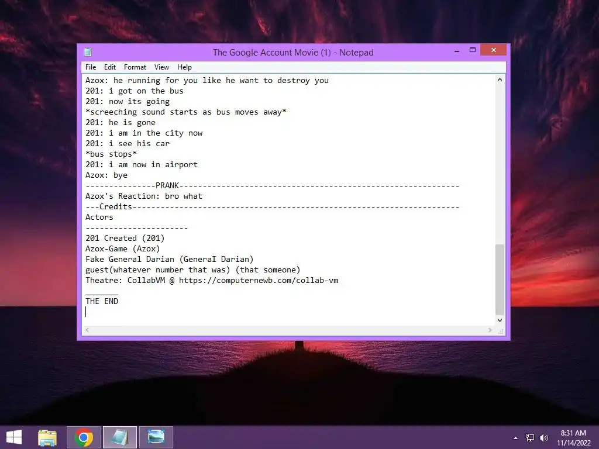Open the Format menu

tap(135, 67)
